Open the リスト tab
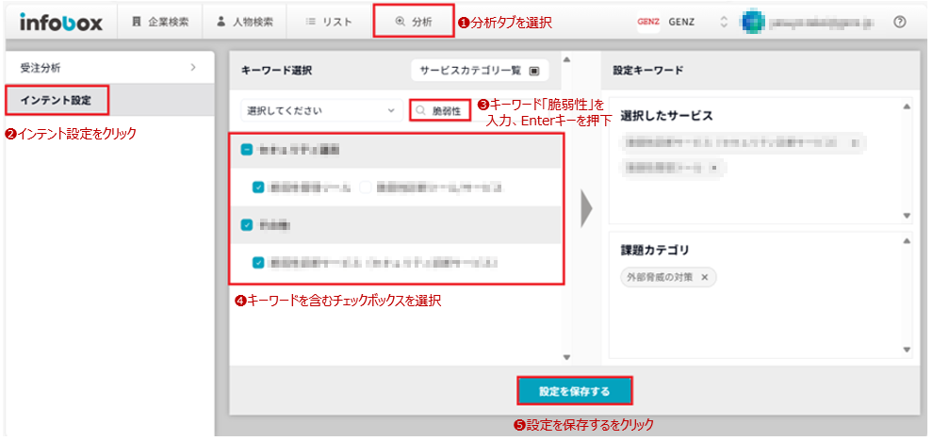The height and width of the screenshot is (441, 932). point(328,22)
